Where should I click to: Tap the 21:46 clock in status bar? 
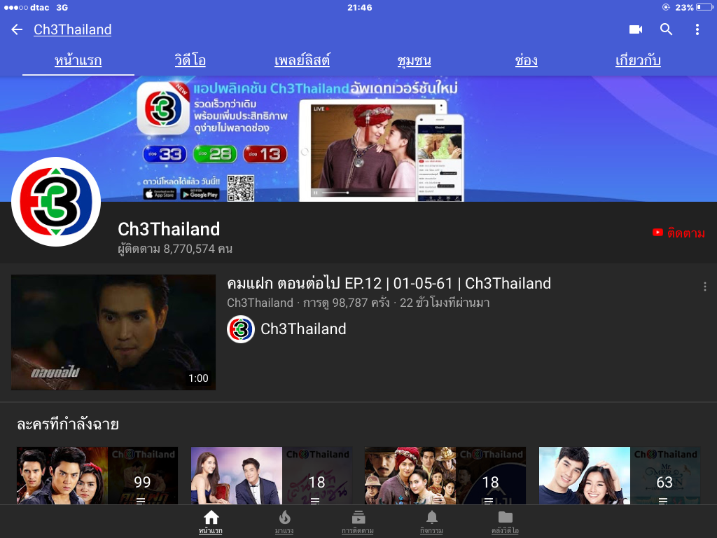point(359,7)
